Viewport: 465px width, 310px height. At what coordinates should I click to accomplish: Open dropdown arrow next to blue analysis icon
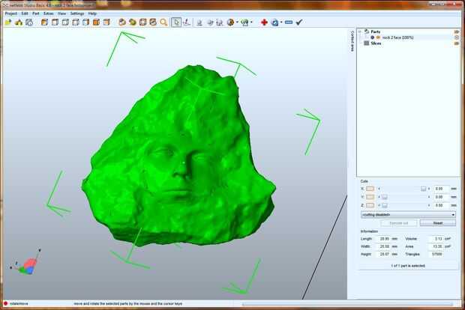(281, 22)
